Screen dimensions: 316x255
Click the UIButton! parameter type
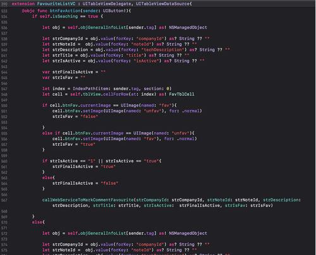pos(114,11)
